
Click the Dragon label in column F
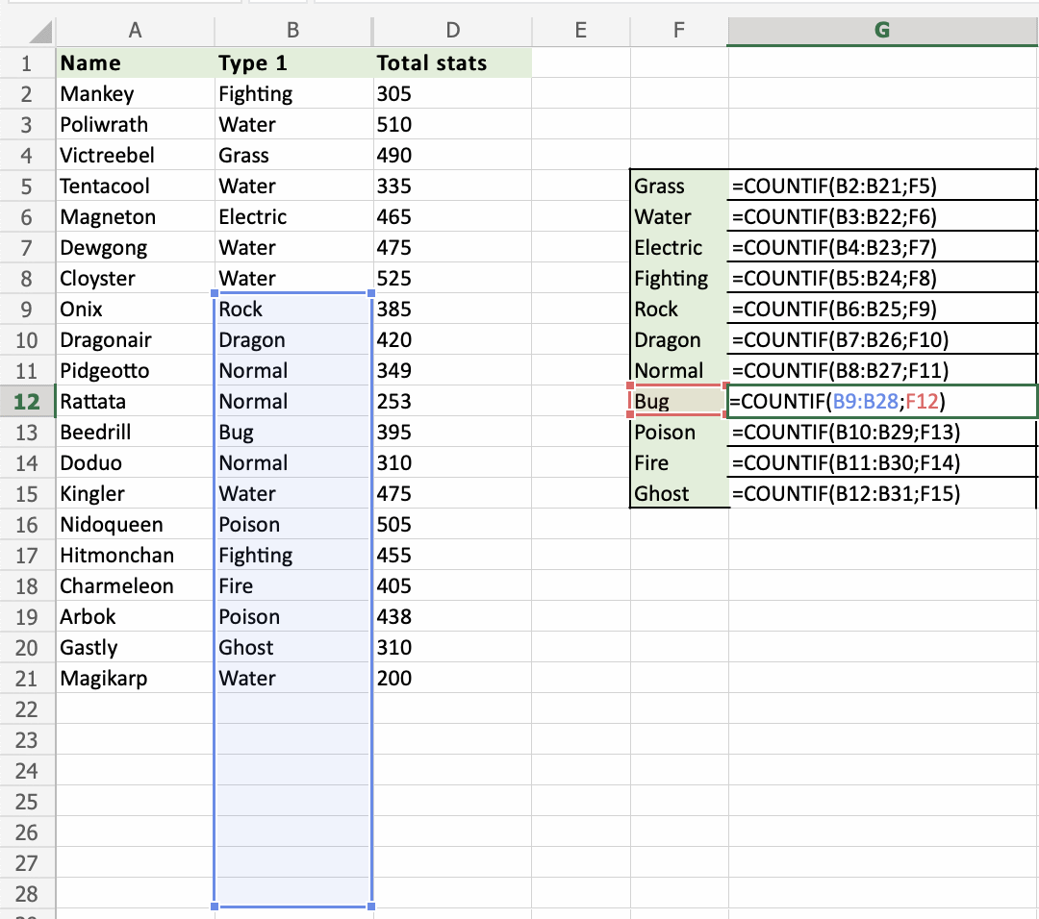pyautogui.click(x=677, y=340)
